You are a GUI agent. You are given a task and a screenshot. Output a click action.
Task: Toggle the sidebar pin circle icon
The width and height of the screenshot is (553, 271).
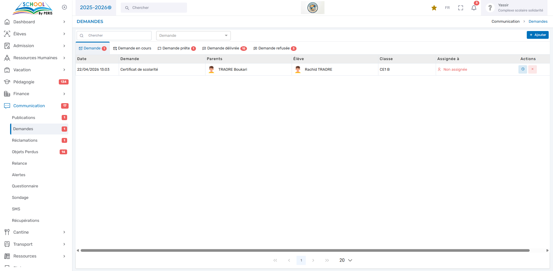[64, 7]
